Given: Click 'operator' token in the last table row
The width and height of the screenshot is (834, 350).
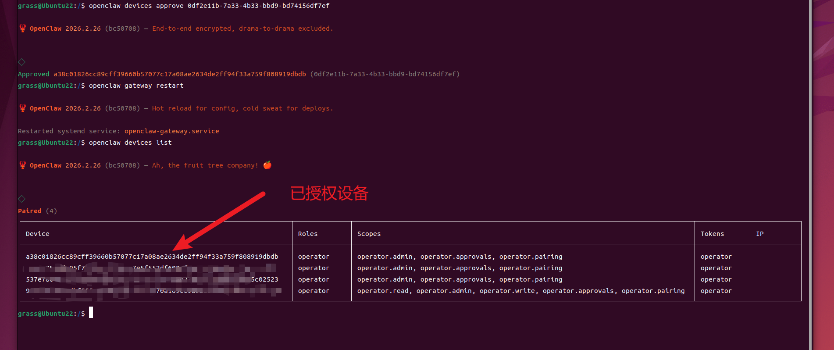Looking at the screenshot, I should pos(716,291).
